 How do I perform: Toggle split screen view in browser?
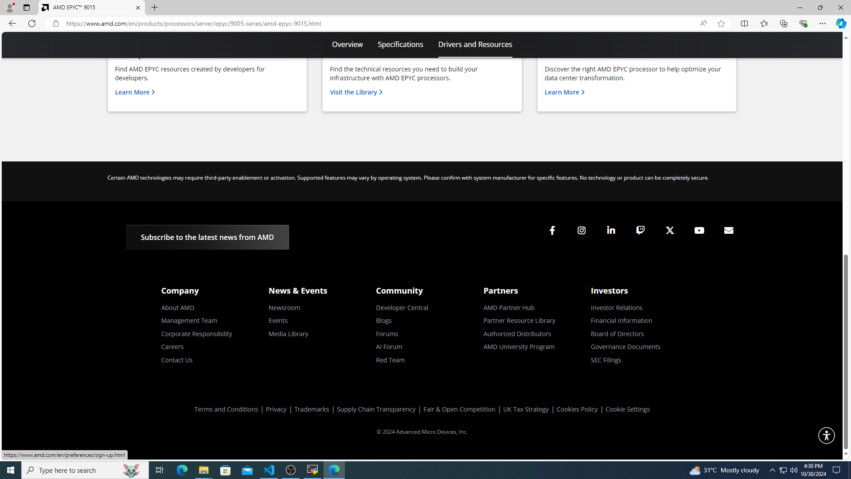744,24
